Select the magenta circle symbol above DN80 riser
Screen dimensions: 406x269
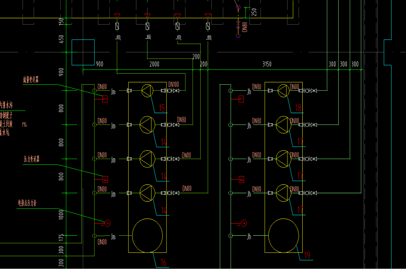pyautogui.click(x=238, y=8)
